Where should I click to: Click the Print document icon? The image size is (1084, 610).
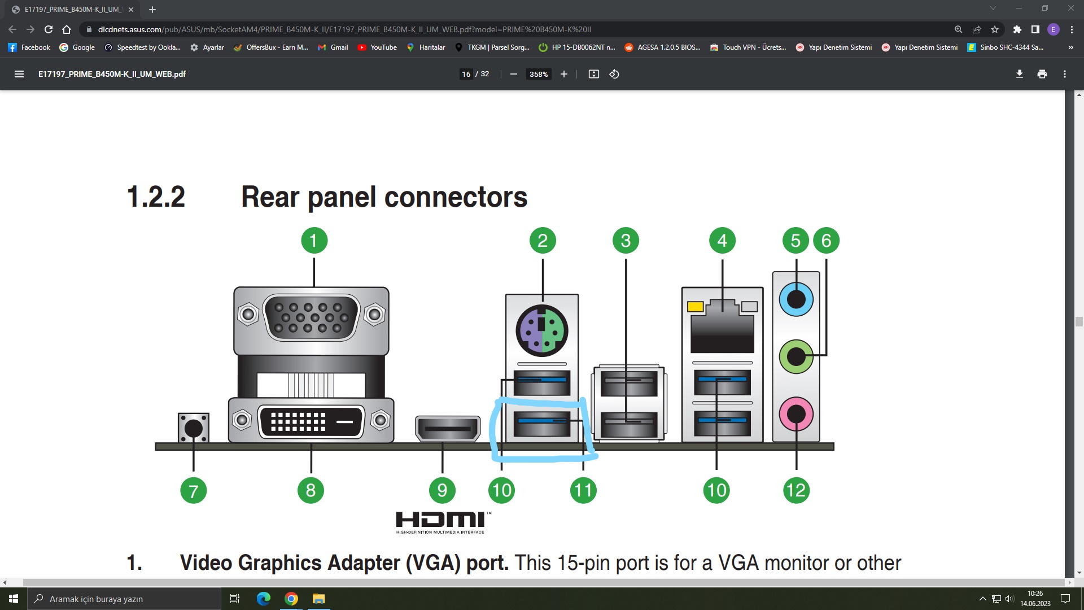[x=1042, y=74]
